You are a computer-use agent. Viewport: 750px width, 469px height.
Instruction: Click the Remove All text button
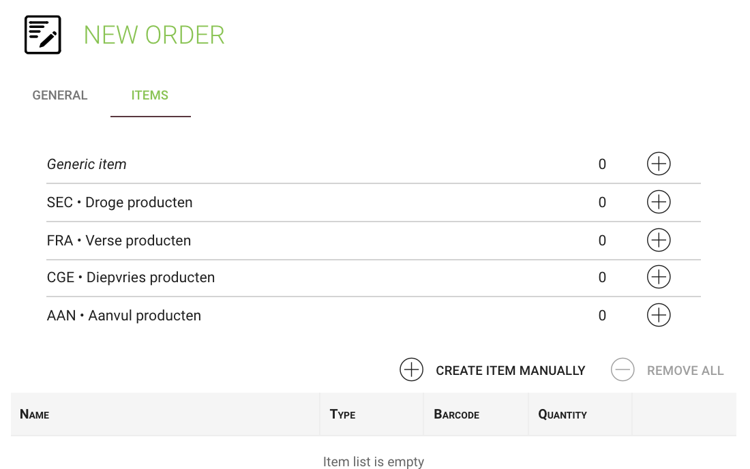pos(685,371)
